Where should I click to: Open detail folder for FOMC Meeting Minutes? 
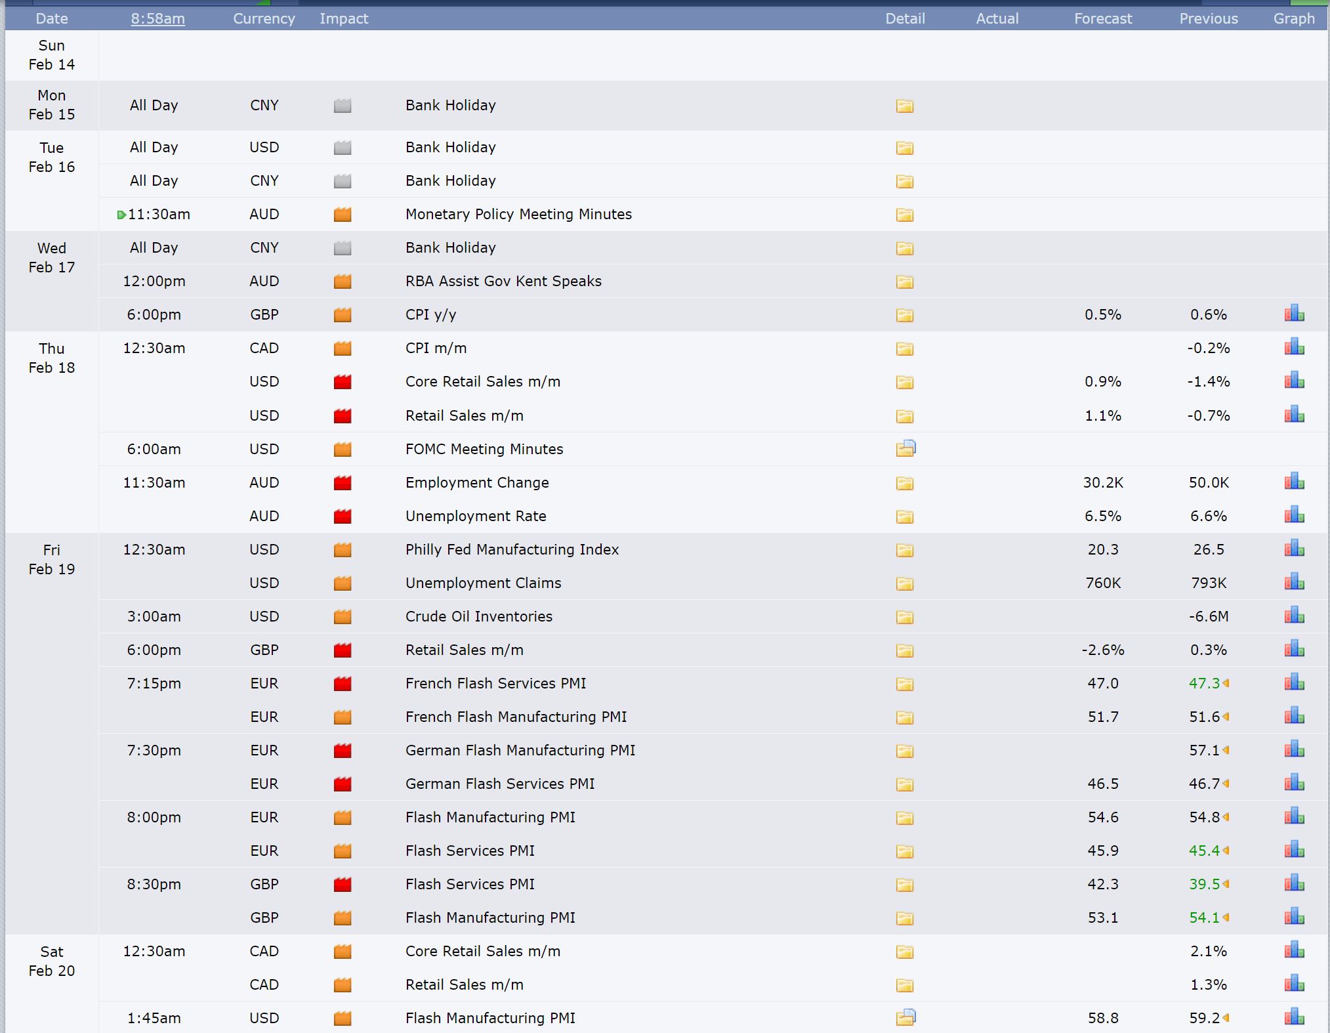[x=905, y=448]
